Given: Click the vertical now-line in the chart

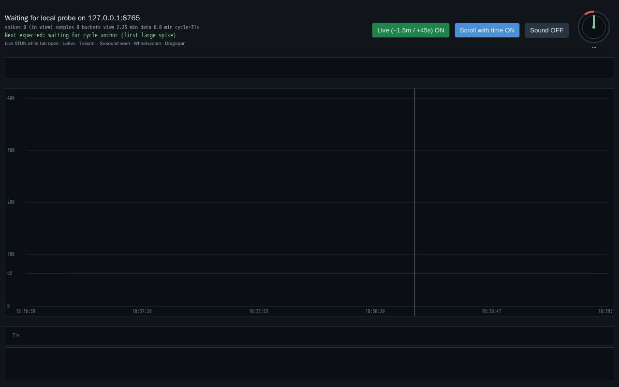Looking at the screenshot, I should coord(414,202).
